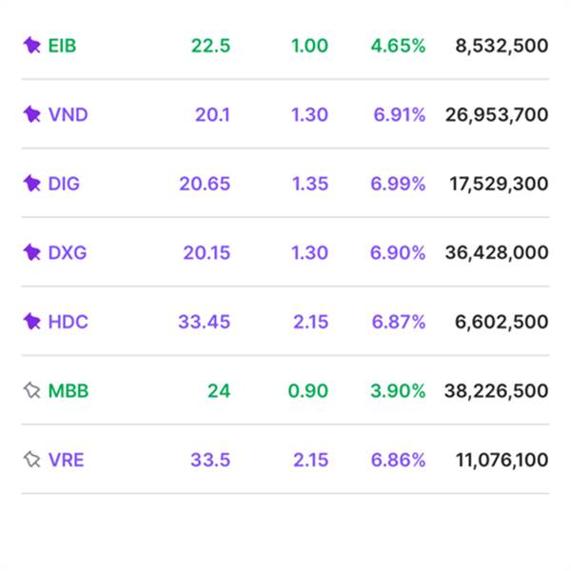Open DXG stock details
571x571 pixels.
(68, 252)
